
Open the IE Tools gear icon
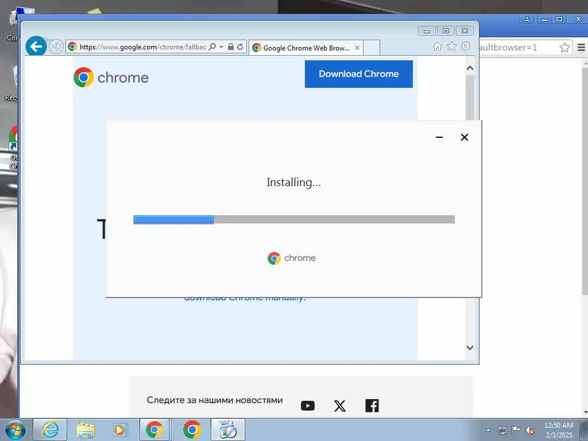point(466,46)
